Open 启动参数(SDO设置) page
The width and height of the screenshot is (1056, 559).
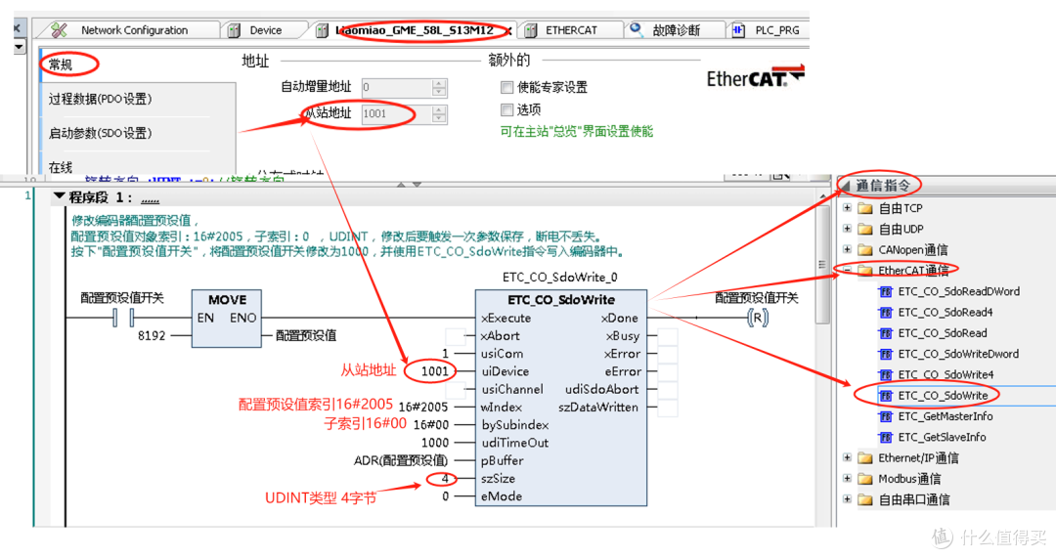[x=100, y=133]
